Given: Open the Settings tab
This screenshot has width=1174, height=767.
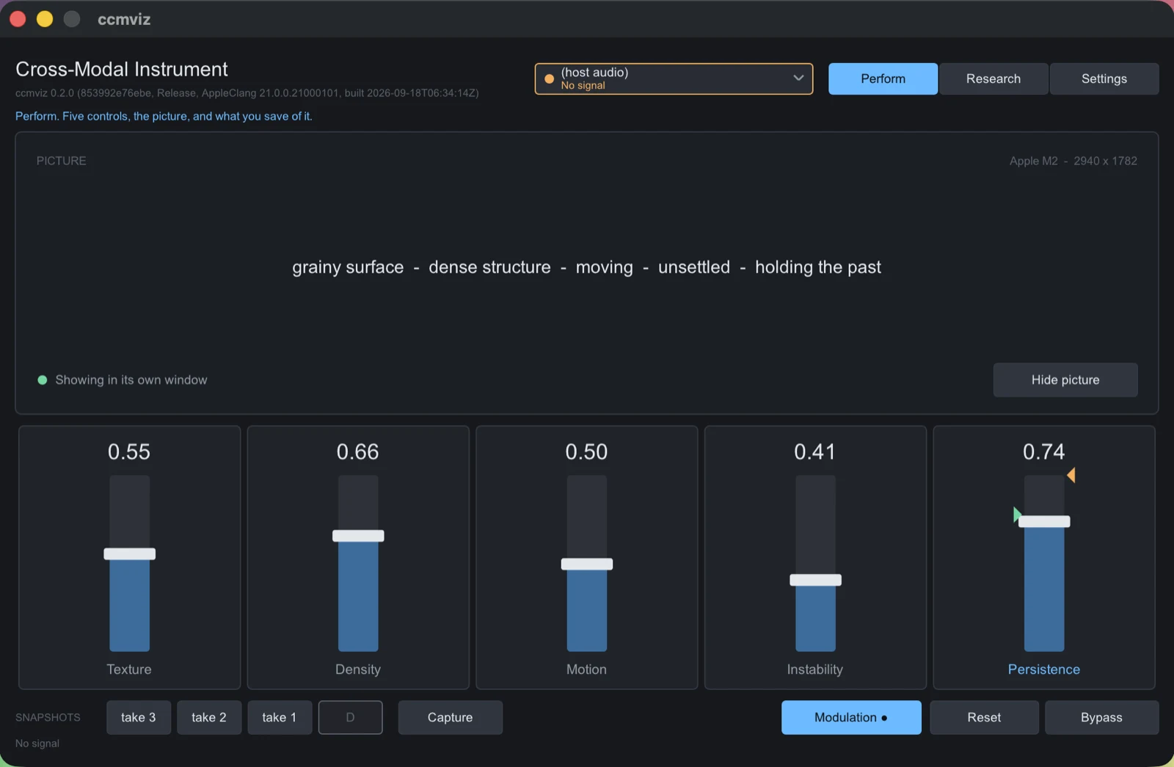Looking at the screenshot, I should [x=1104, y=79].
